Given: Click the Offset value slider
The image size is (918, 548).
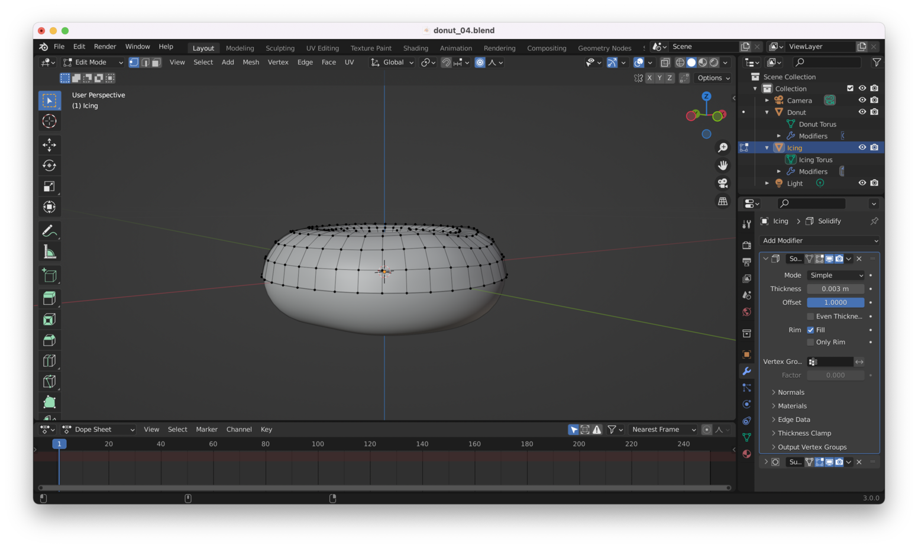Looking at the screenshot, I should point(835,302).
